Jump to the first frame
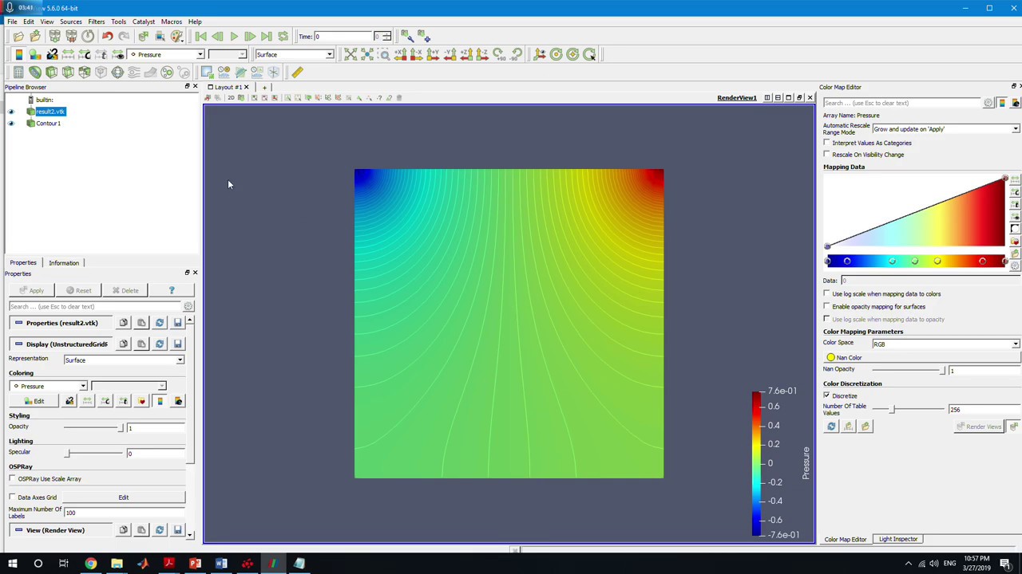 [x=200, y=37]
